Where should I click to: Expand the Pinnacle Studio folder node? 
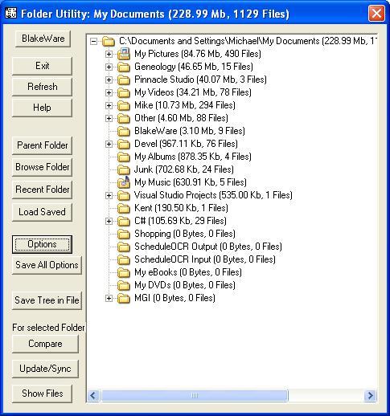109,80
